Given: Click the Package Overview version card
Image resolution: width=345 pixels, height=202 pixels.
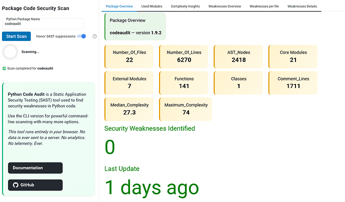Looking at the screenshot, I should 135,26.
